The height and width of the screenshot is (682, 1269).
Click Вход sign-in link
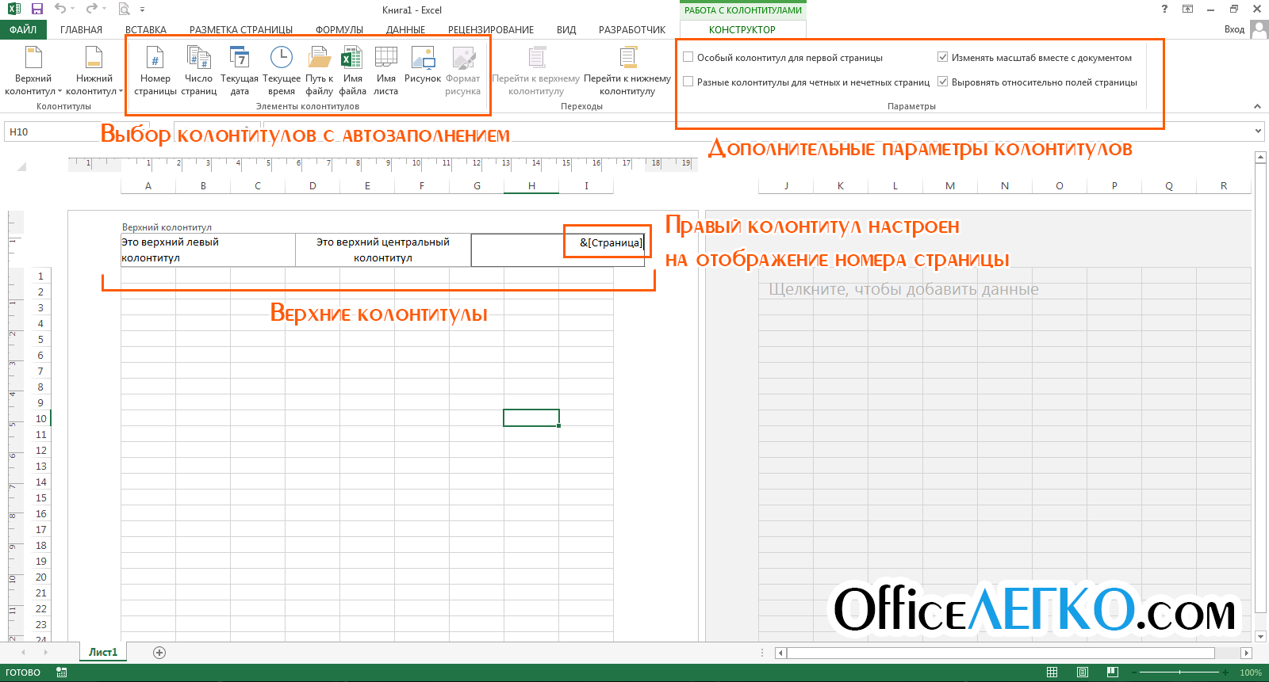tap(1234, 29)
